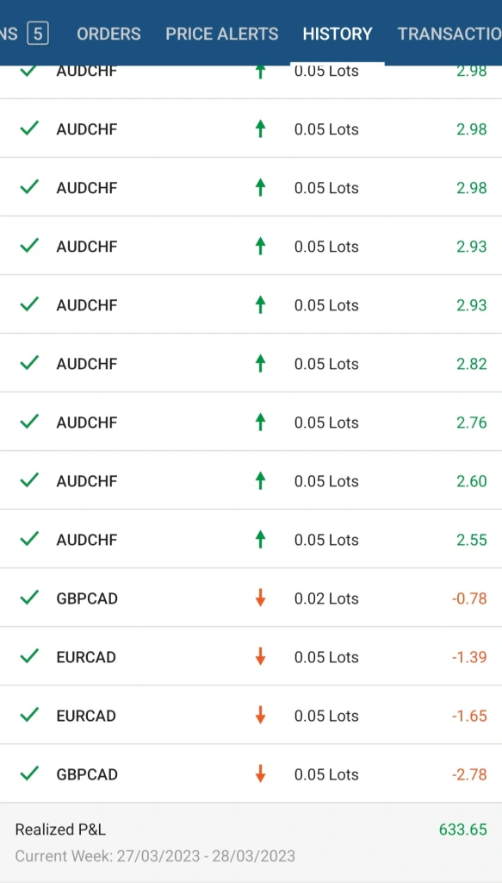Click the down arrow on the EURCAD -1.65 trade
502x883 pixels.
pos(260,715)
